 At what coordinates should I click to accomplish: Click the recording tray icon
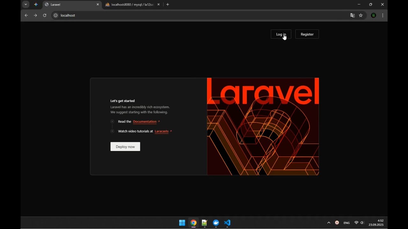click(x=337, y=223)
